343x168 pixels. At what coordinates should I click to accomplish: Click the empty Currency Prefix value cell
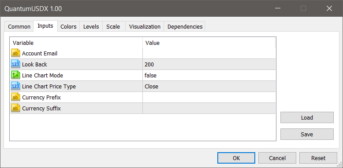tap(209, 97)
